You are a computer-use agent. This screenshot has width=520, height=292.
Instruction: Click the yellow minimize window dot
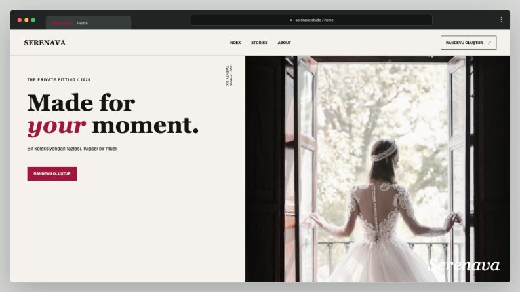(x=26, y=20)
